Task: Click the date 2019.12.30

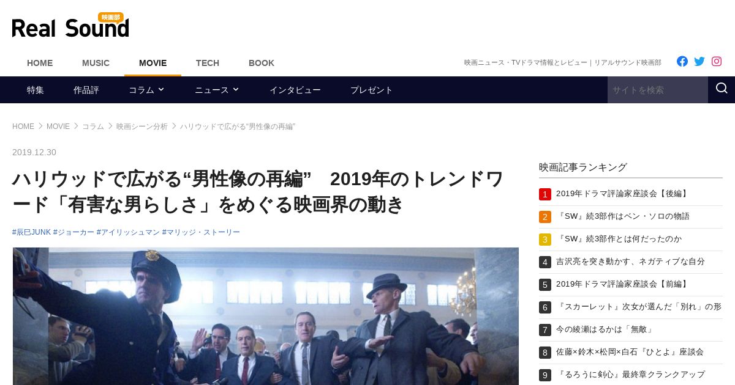Action: [x=34, y=152]
